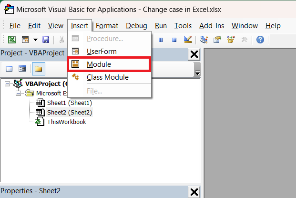Click the Sheet2 worksheet icon in tree
This screenshot has width=296, height=198.
coord(40,112)
